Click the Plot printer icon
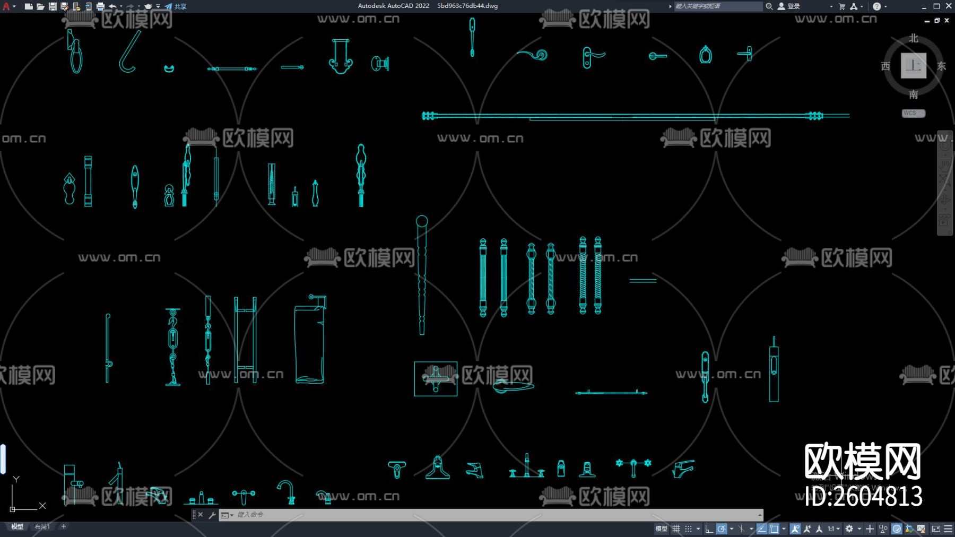 tap(100, 6)
